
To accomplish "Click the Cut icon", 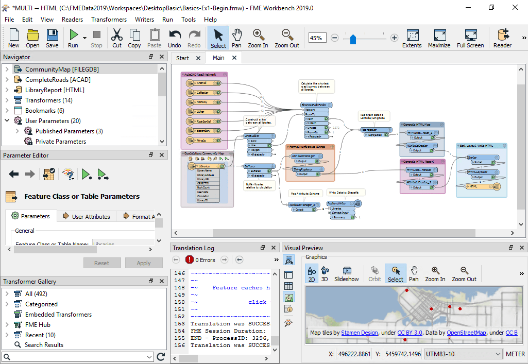I will pos(116,38).
